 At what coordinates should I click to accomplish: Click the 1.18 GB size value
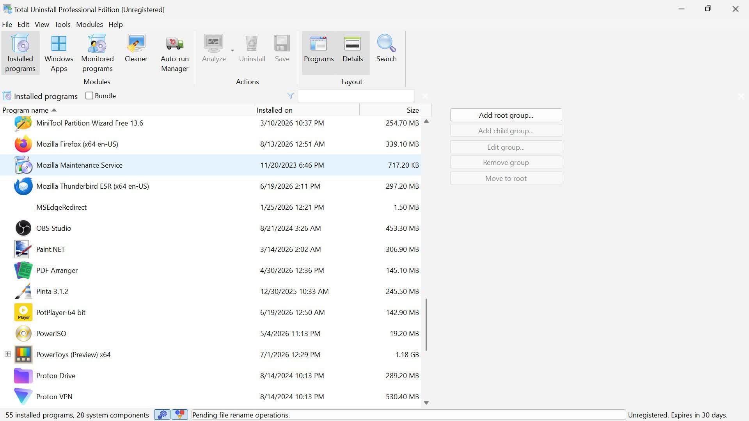pyautogui.click(x=407, y=355)
